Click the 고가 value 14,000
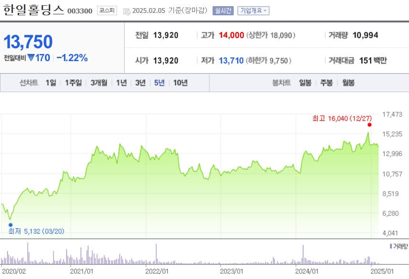Screen dimensions: 409x279 (231, 35)
